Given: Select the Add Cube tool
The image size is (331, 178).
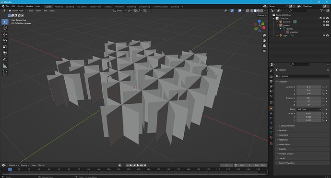Looking at the screenshot, I should tap(5, 73).
